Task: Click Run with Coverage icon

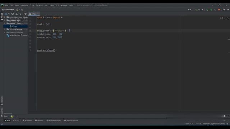Action: (x=215, y=10)
